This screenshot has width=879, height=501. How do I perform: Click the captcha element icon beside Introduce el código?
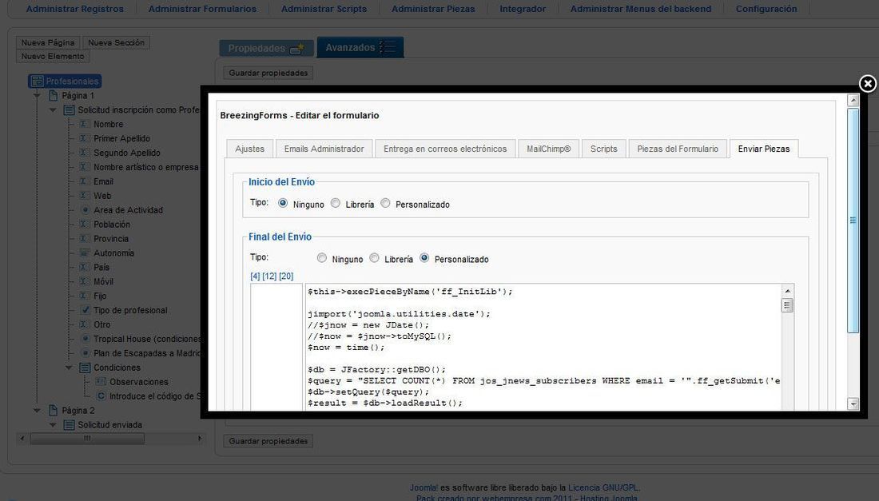click(101, 396)
